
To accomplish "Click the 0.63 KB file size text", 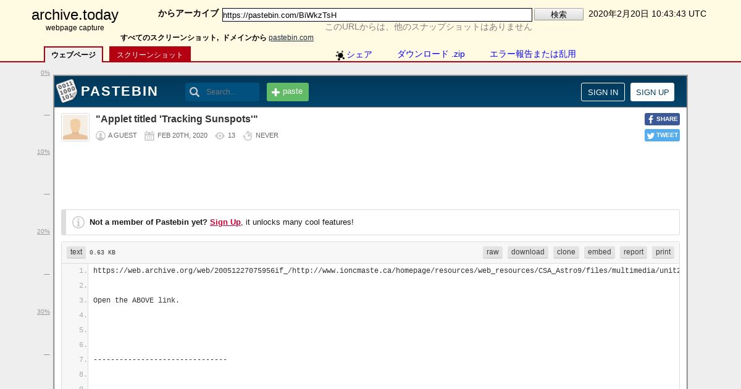I will (x=103, y=253).
